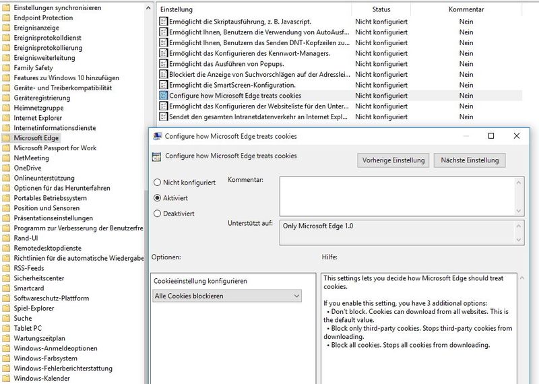This screenshot has height=384, width=539.
Task: Sort by the Einstellung column header
Action: pyautogui.click(x=255, y=9)
